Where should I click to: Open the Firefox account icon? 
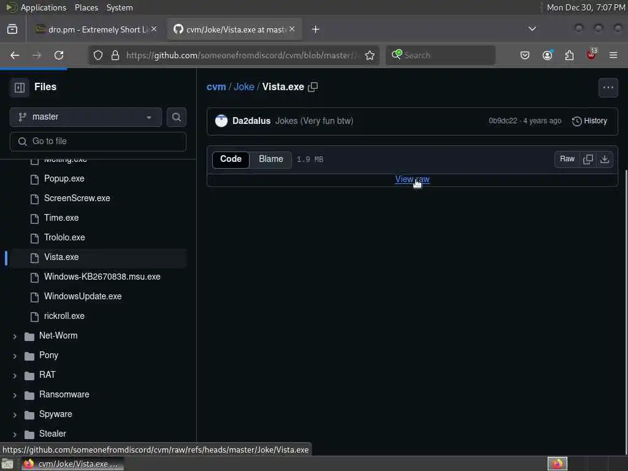coord(547,55)
